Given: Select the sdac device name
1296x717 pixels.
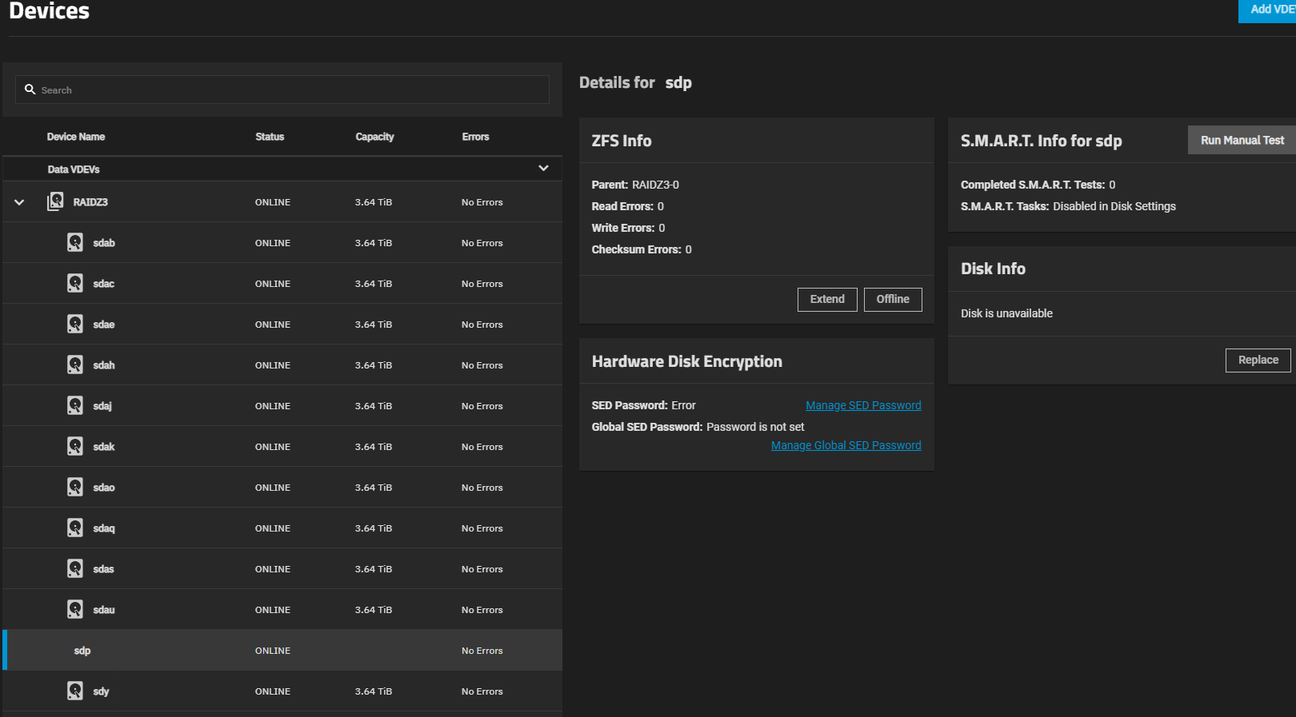Looking at the screenshot, I should [x=104, y=284].
